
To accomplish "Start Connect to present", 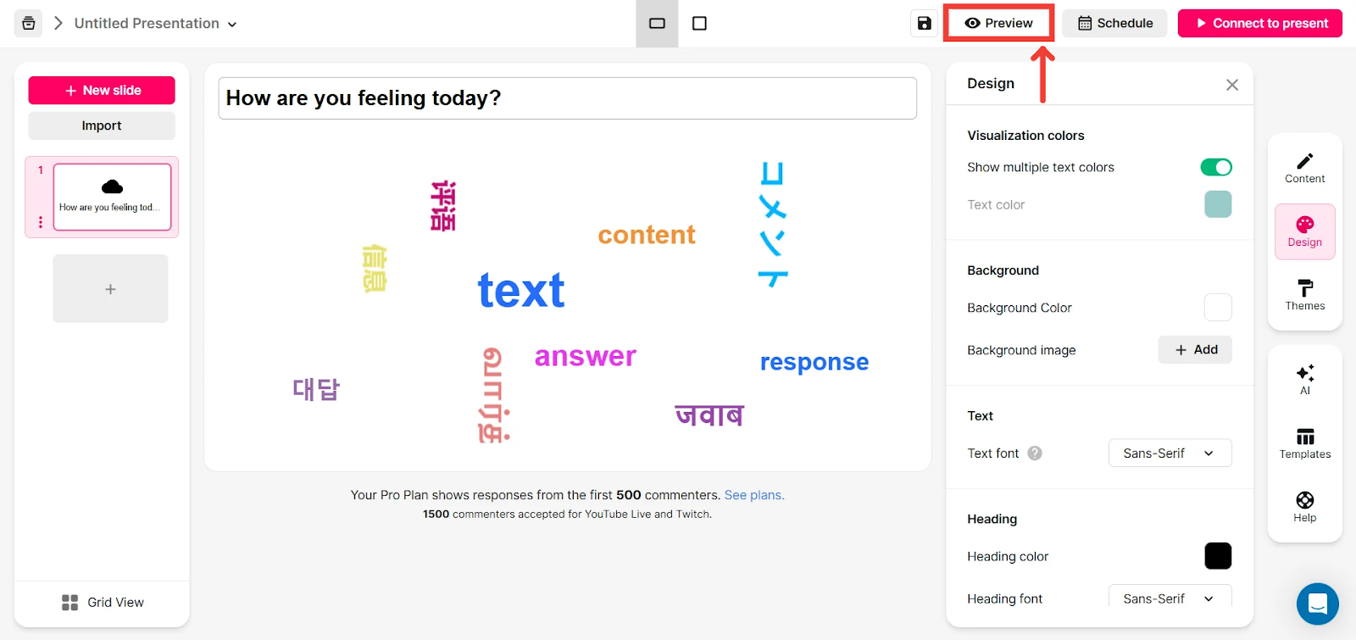I will [1260, 23].
